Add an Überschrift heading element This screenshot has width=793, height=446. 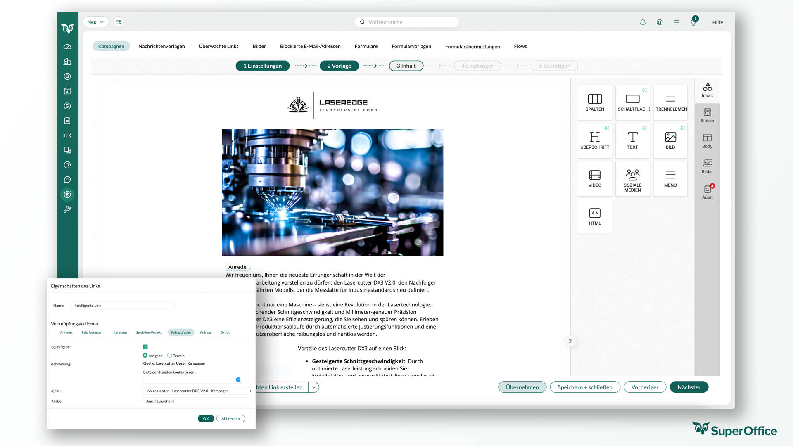click(x=595, y=140)
